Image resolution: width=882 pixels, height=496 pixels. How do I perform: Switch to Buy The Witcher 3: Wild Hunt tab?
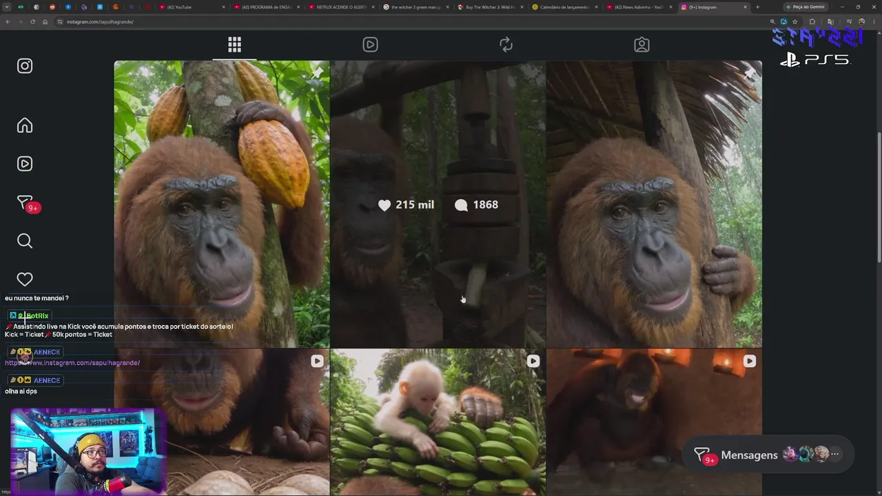tap(489, 7)
